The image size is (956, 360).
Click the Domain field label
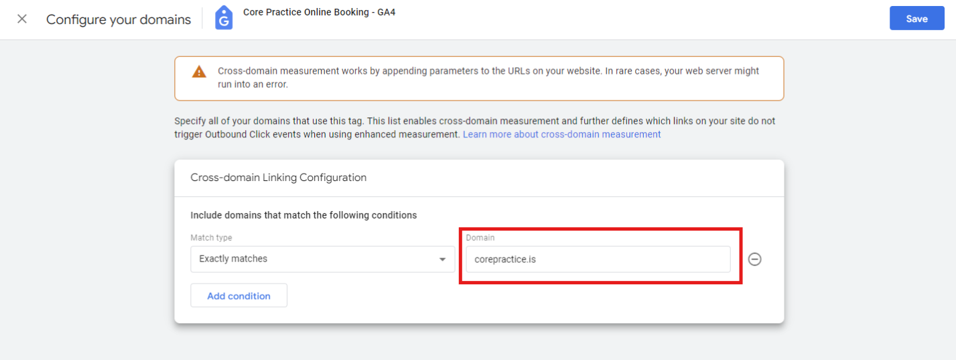(480, 237)
